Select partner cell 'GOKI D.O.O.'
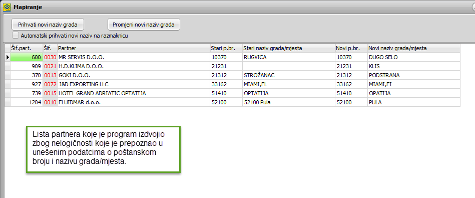This screenshot has height=198, width=475. pyautogui.click(x=134, y=75)
